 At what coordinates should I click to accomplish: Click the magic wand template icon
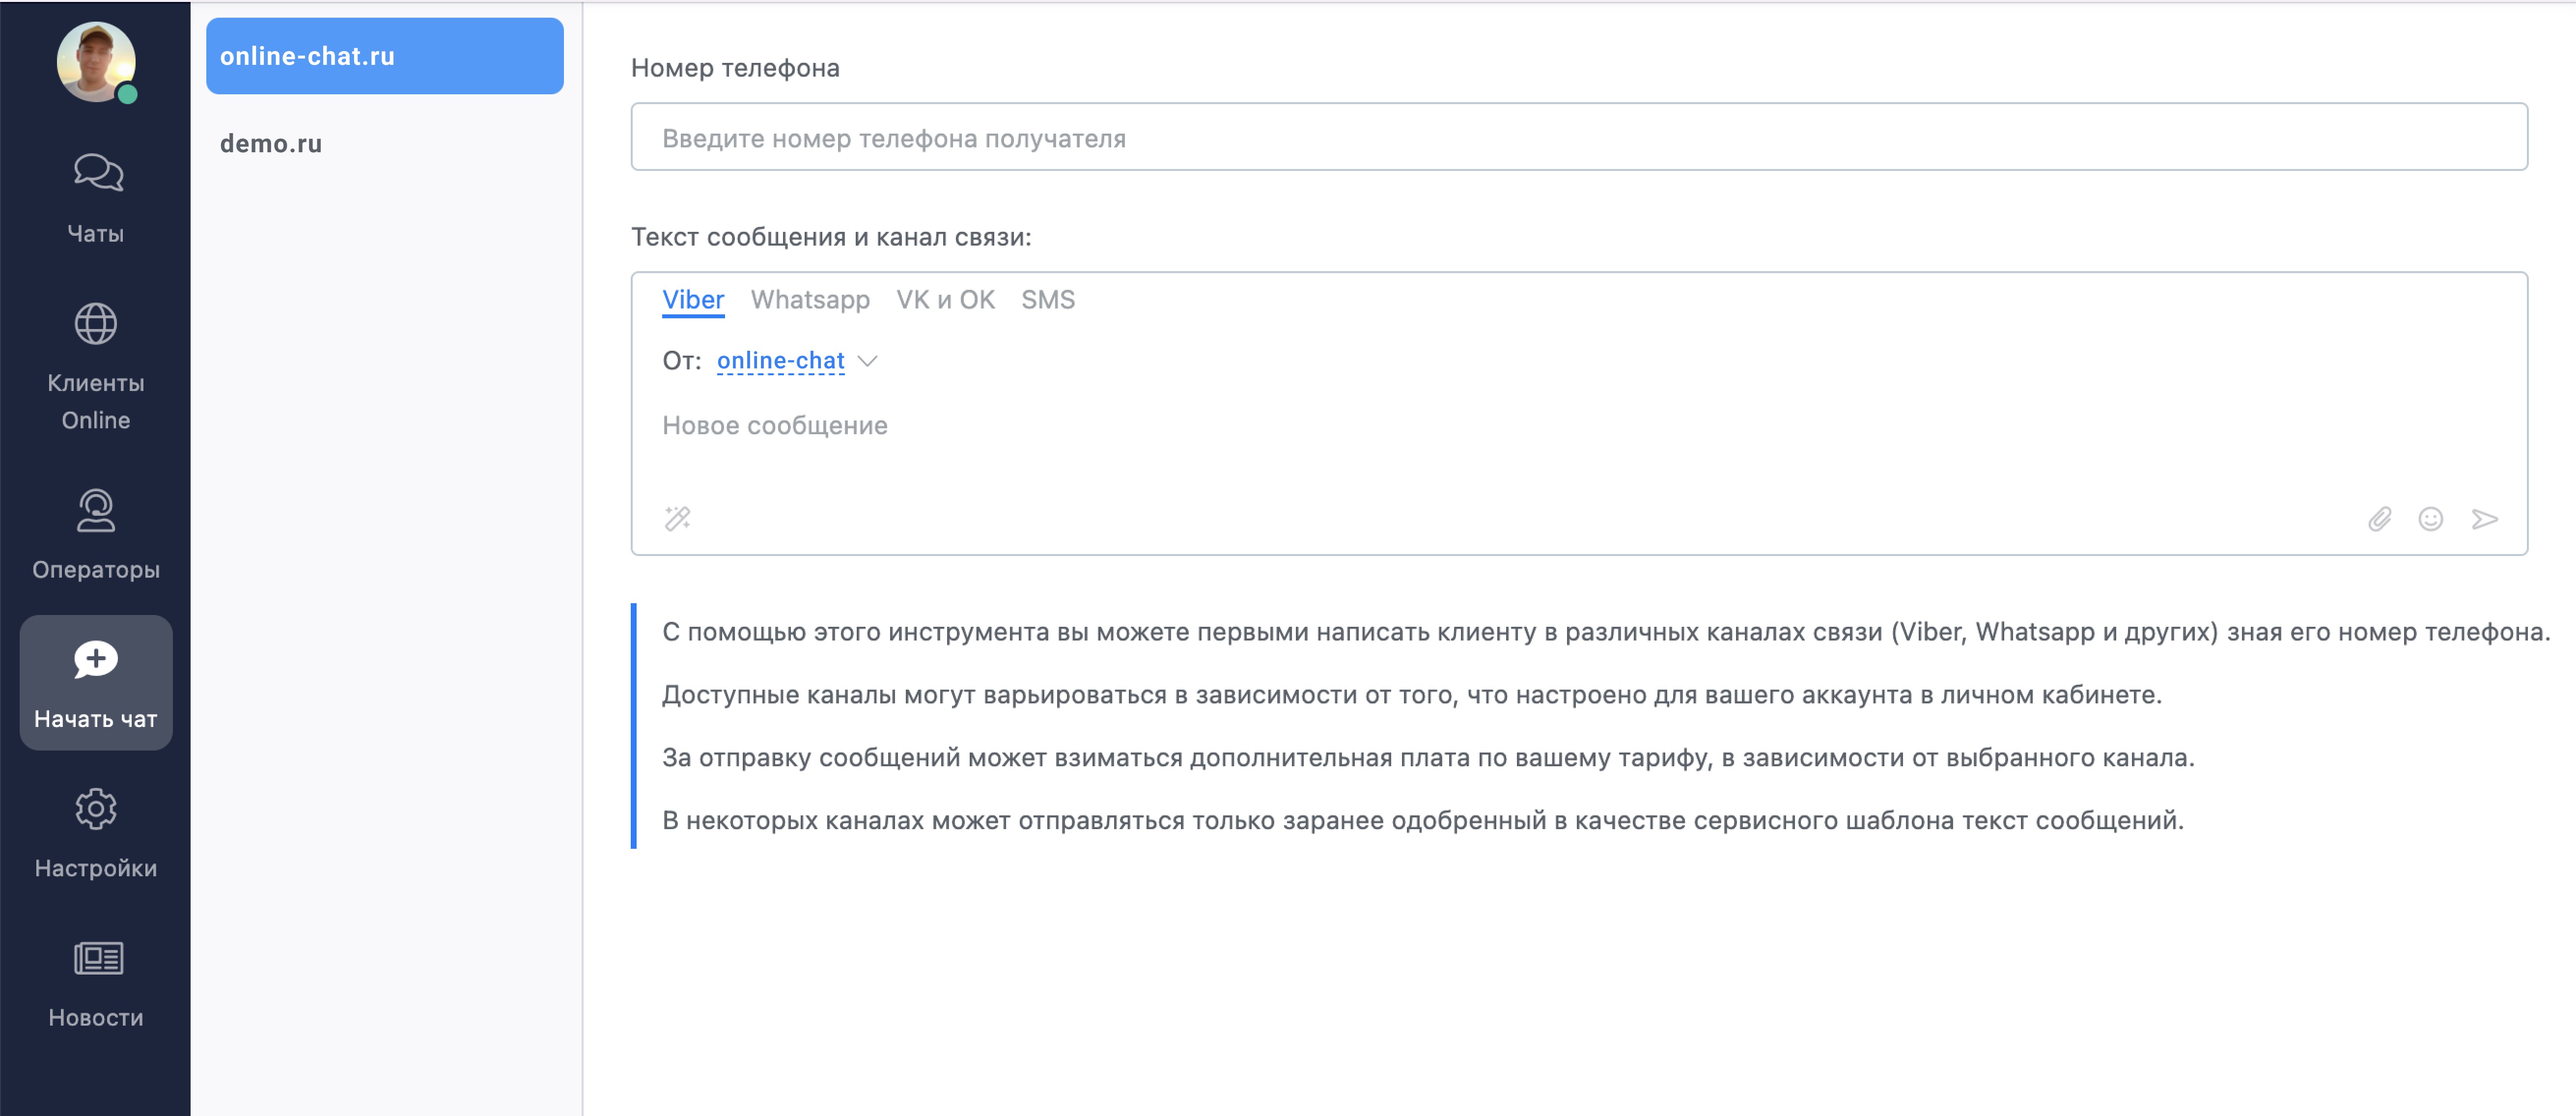click(x=677, y=518)
